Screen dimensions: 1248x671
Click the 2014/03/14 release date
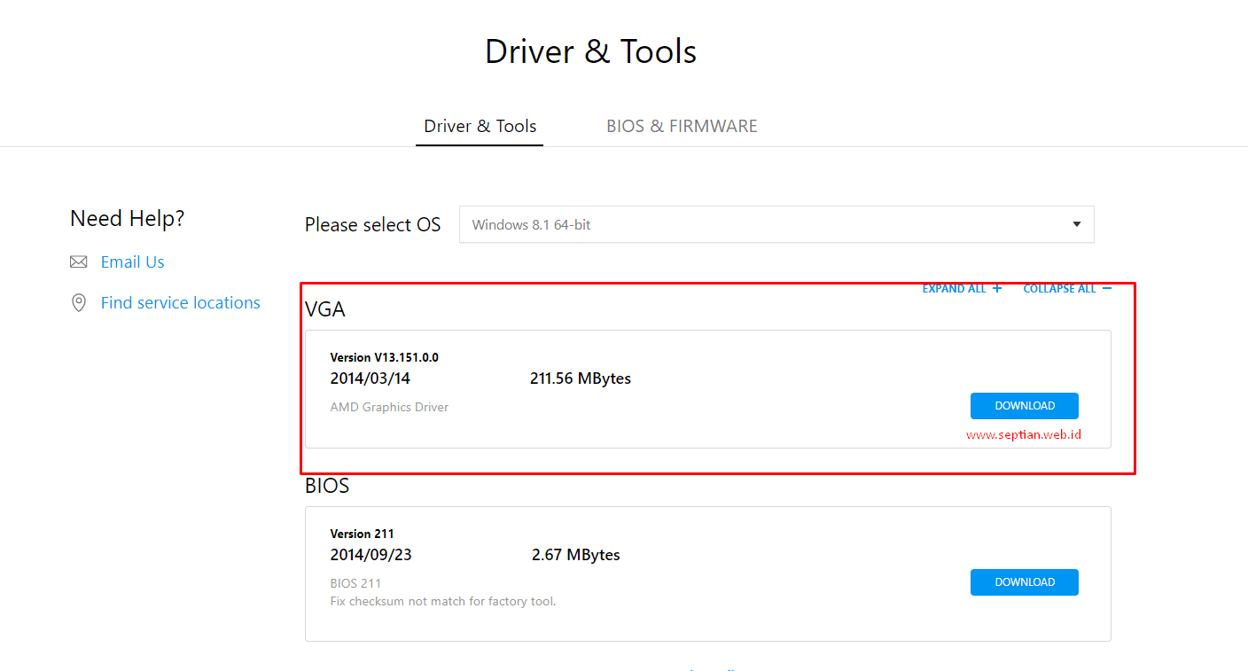(x=370, y=378)
